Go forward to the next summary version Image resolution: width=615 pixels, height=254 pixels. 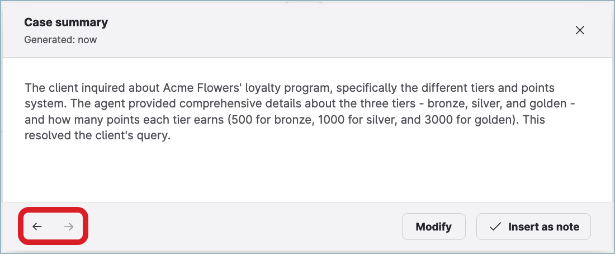[x=69, y=227]
